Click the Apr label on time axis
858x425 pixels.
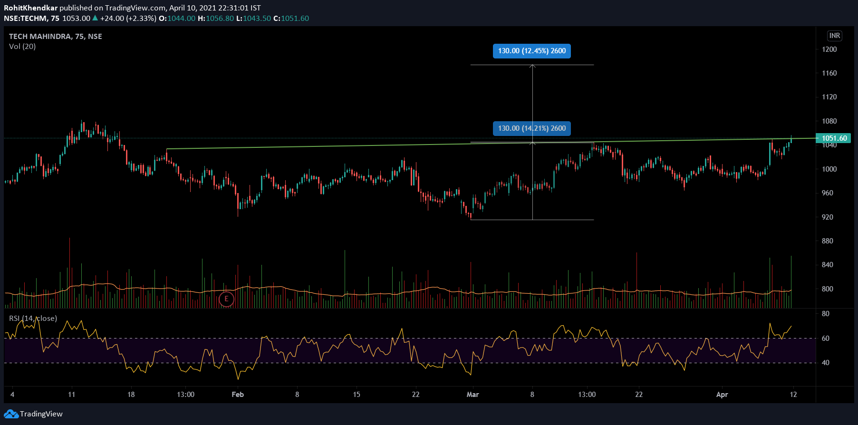[x=722, y=395]
